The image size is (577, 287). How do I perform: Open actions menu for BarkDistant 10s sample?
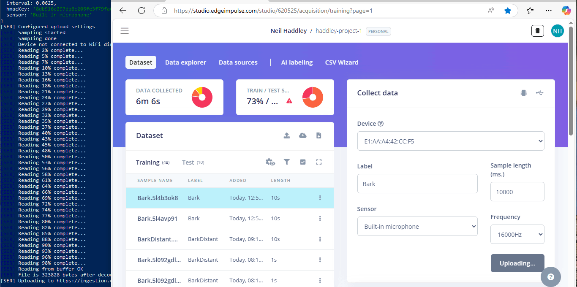point(320,239)
